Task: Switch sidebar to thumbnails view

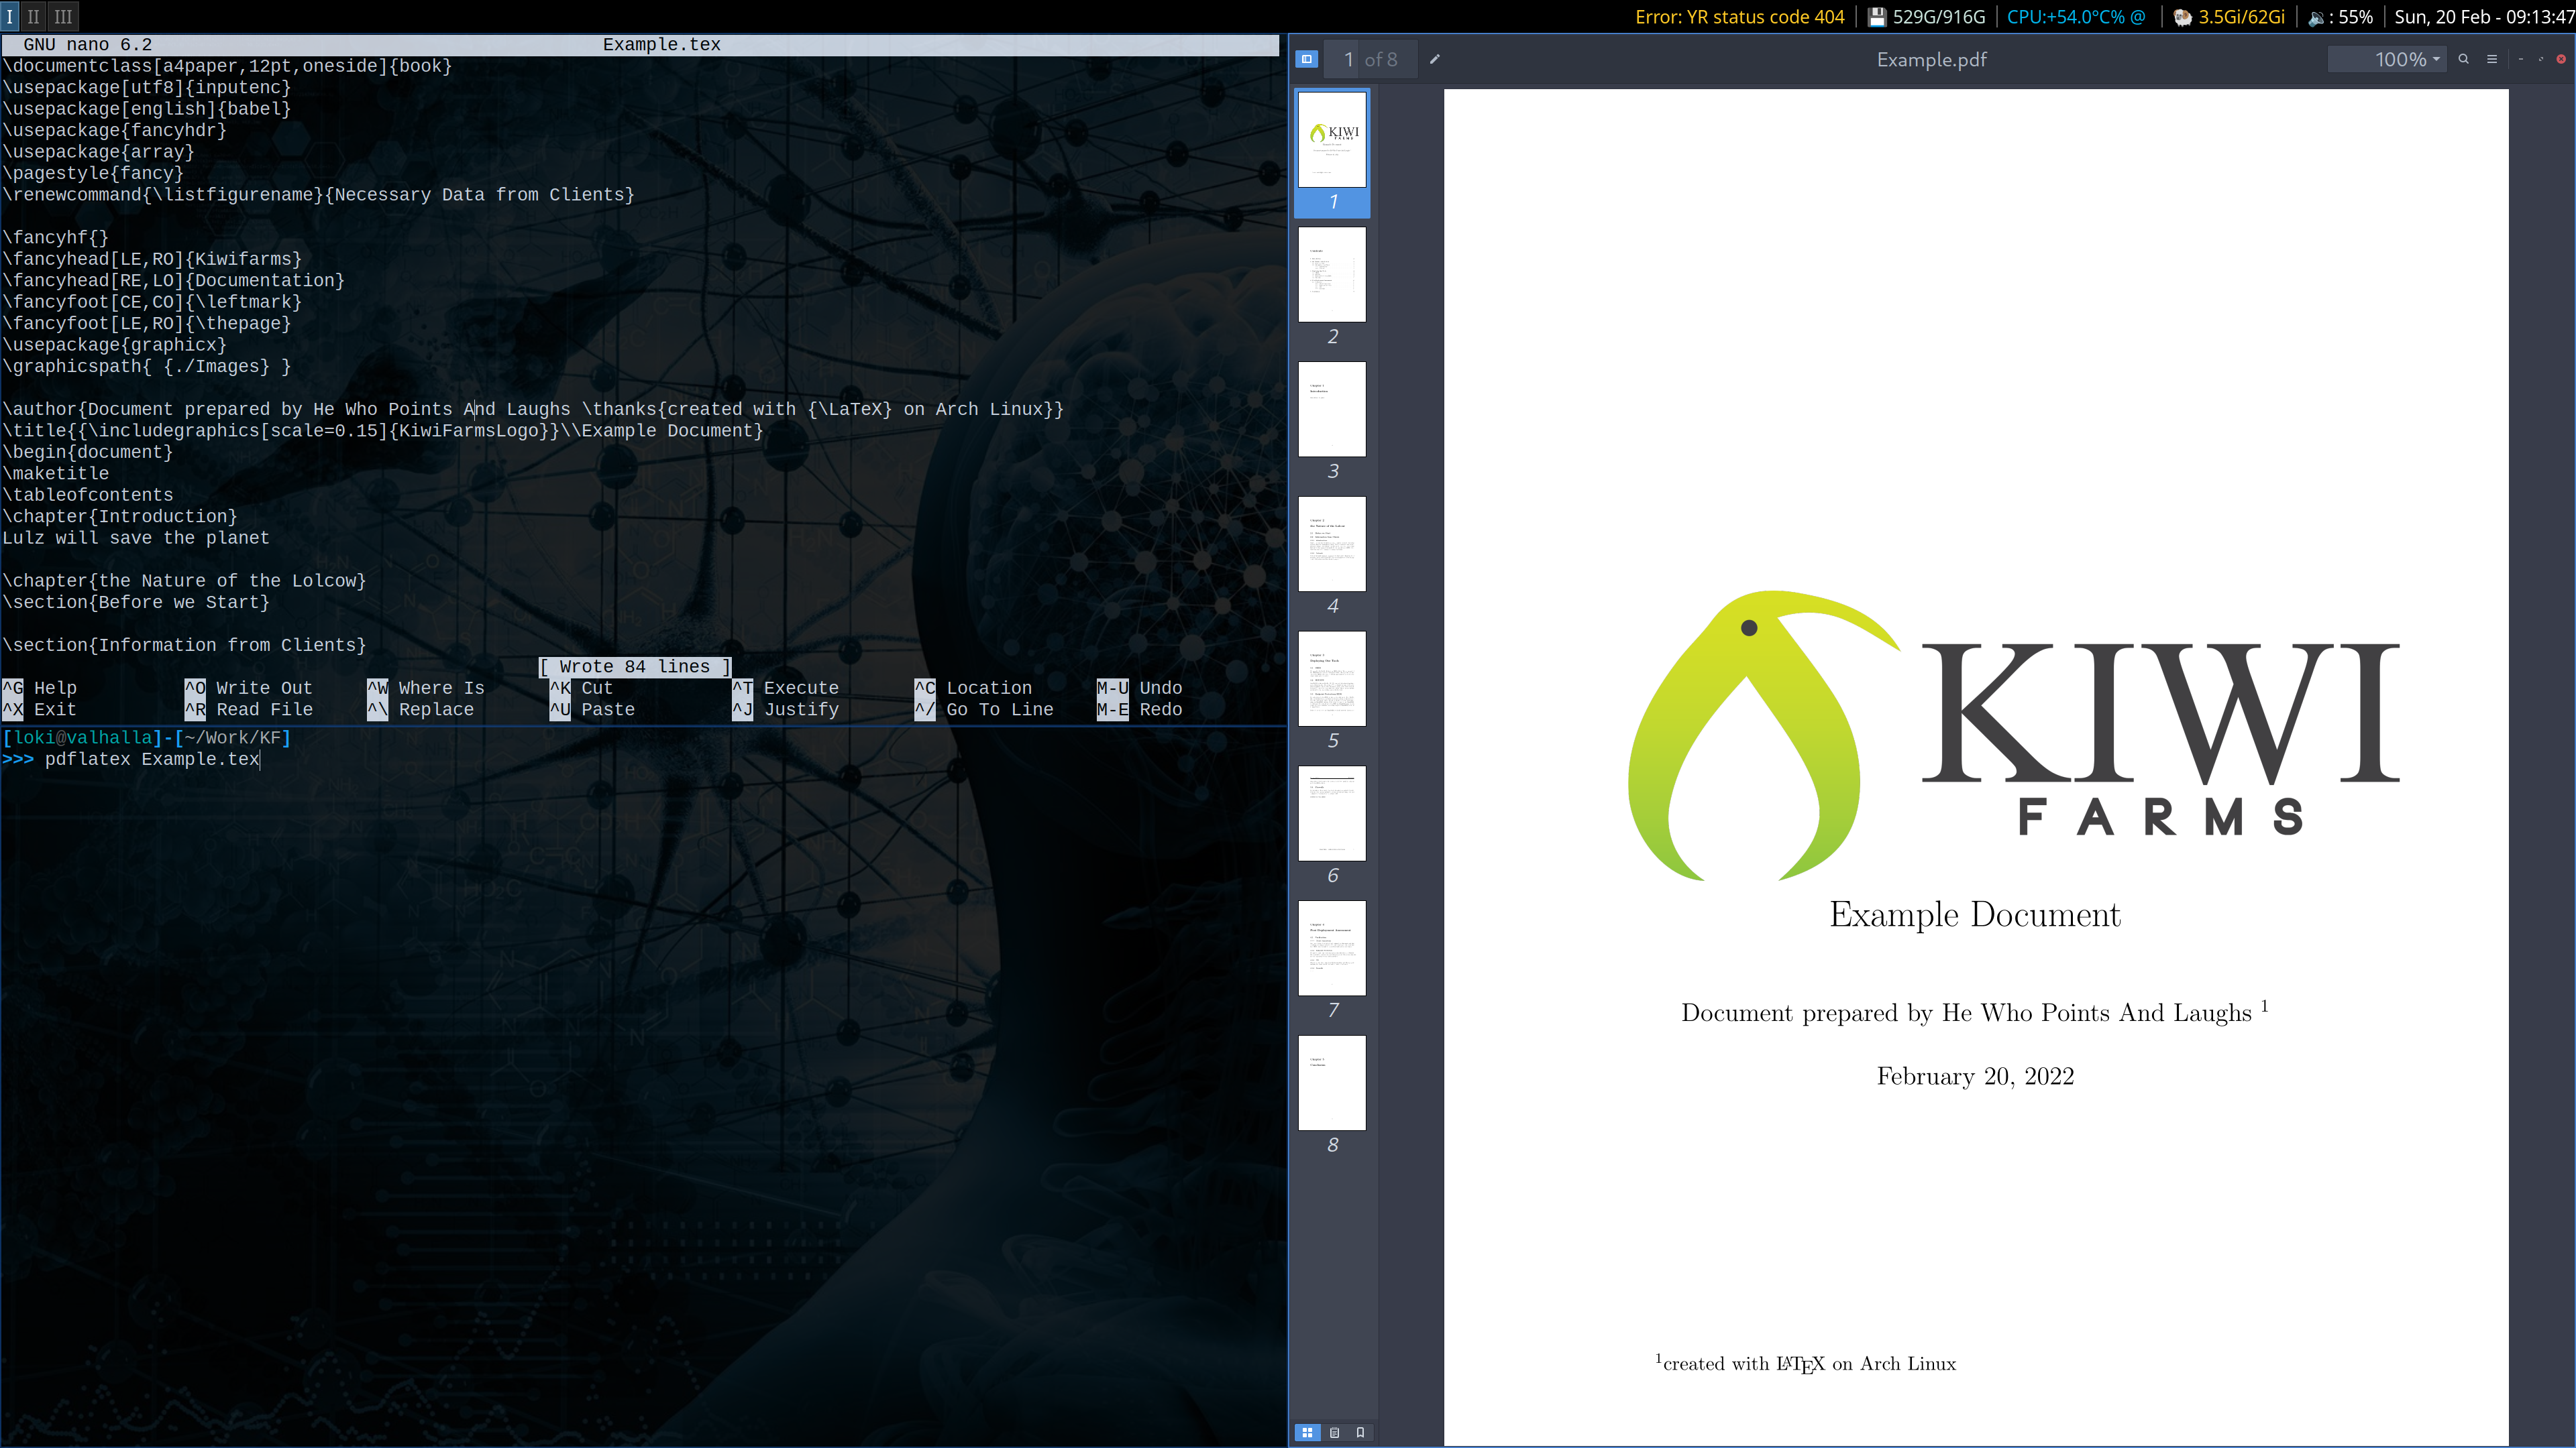Action: (x=1307, y=1432)
